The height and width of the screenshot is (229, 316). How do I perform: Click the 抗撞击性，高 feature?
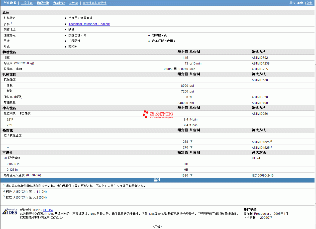click(x=78, y=35)
